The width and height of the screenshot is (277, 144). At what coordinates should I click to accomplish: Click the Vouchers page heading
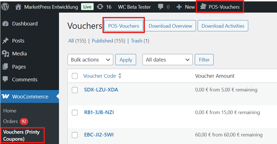point(85,26)
